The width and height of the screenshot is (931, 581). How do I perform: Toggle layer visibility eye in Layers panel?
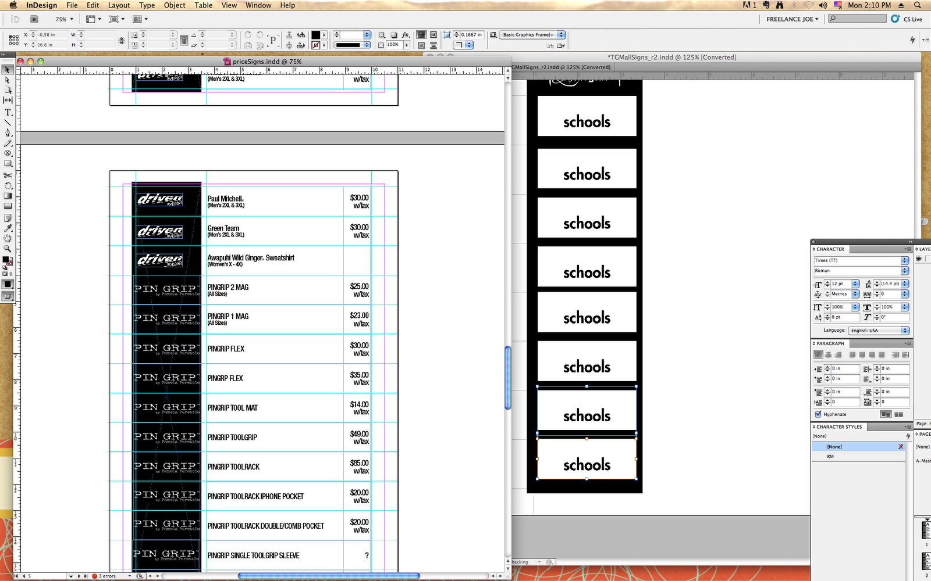pyautogui.click(x=919, y=259)
